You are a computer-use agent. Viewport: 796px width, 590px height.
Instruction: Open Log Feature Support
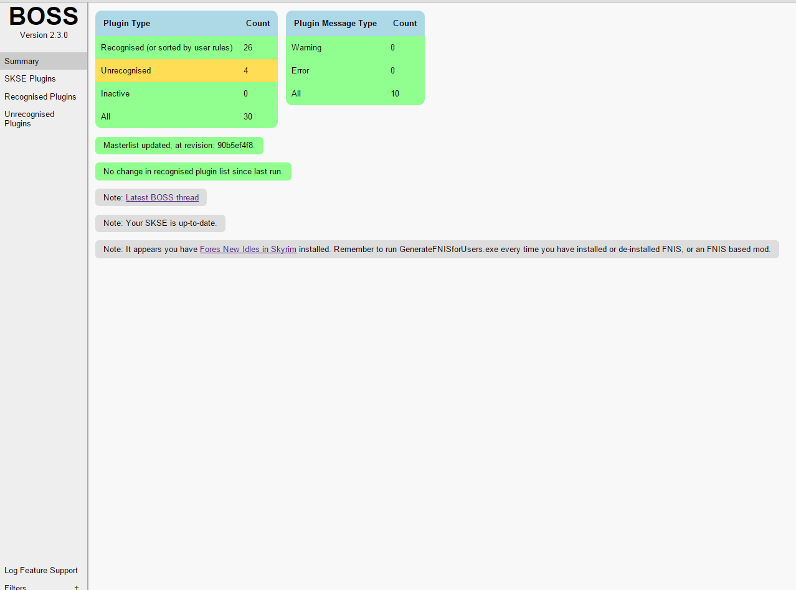pos(40,570)
